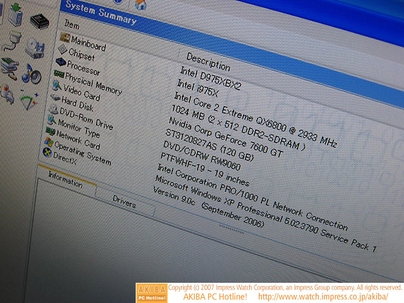Click the Intel PRO/1000 PL Network Connection text

point(252,197)
